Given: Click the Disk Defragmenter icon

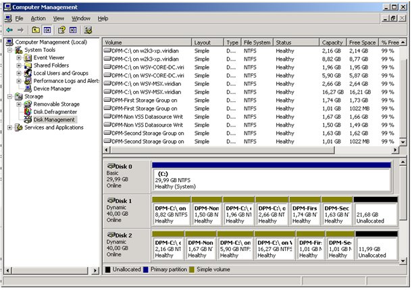Looking at the screenshot, I should [28, 112].
